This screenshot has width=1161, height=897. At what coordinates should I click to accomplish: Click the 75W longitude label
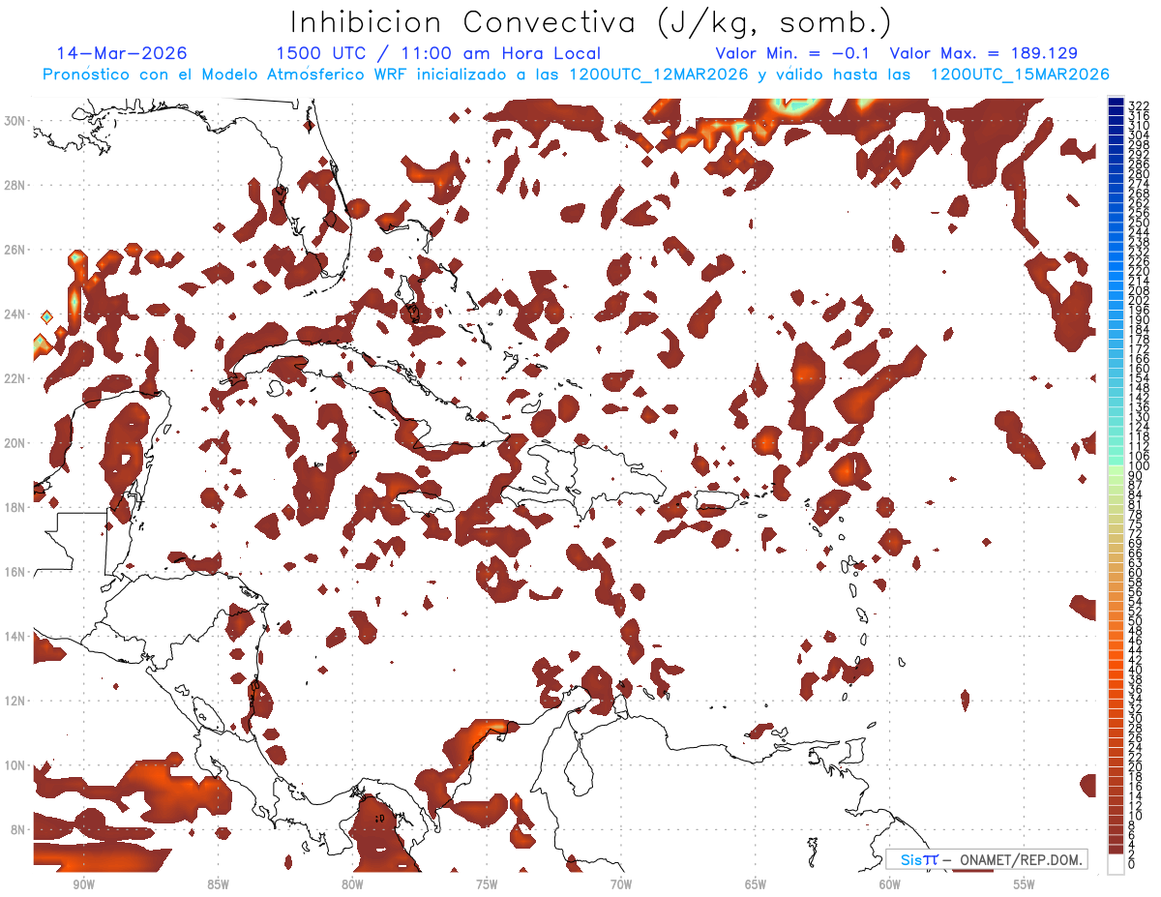tap(487, 884)
